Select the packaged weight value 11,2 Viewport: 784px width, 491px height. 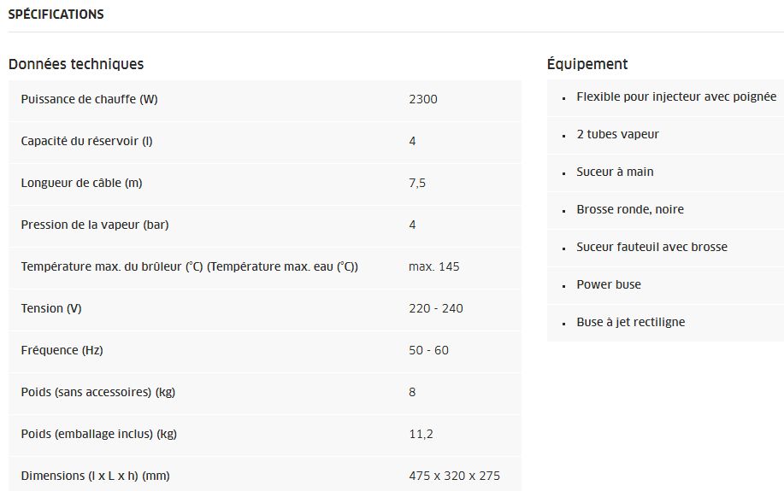(x=421, y=434)
